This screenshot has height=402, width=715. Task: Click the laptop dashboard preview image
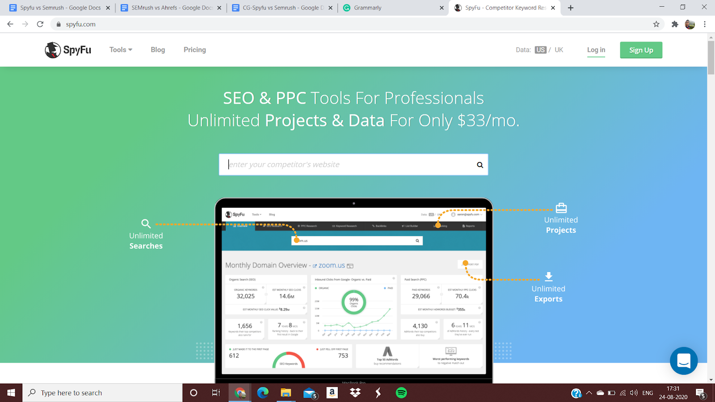point(353,290)
